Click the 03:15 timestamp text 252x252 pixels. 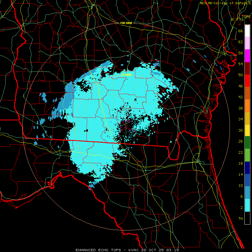coord(172,250)
